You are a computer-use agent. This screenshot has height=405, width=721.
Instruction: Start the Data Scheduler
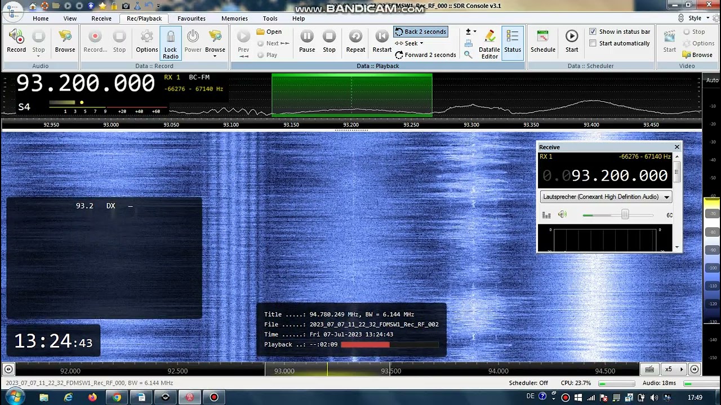tap(572, 41)
